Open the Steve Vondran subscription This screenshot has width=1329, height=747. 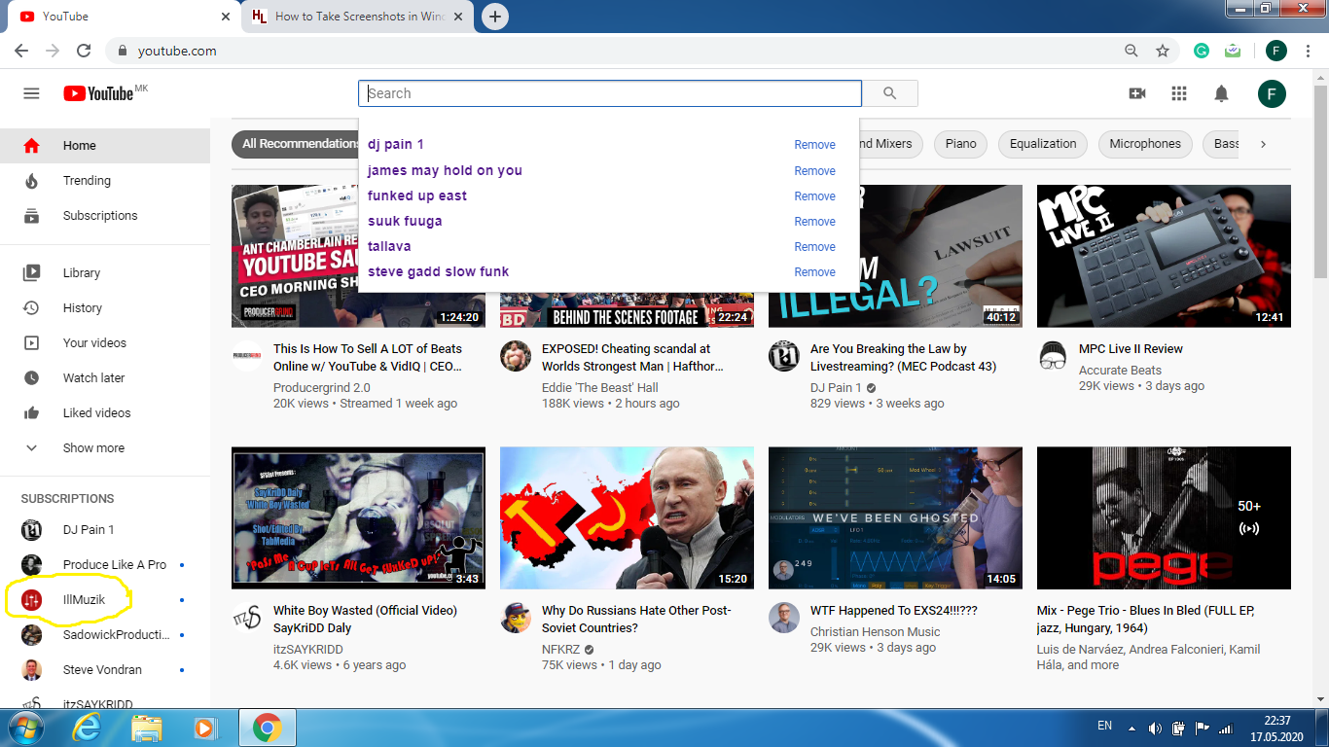tap(105, 669)
